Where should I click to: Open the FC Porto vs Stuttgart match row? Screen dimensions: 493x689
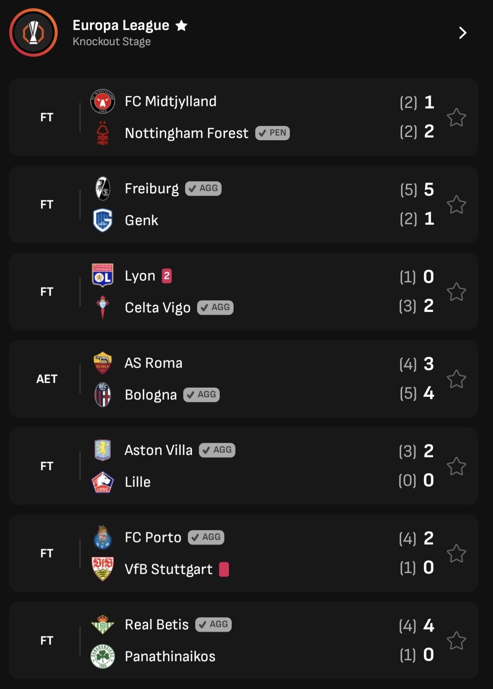(x=243, y=553)
